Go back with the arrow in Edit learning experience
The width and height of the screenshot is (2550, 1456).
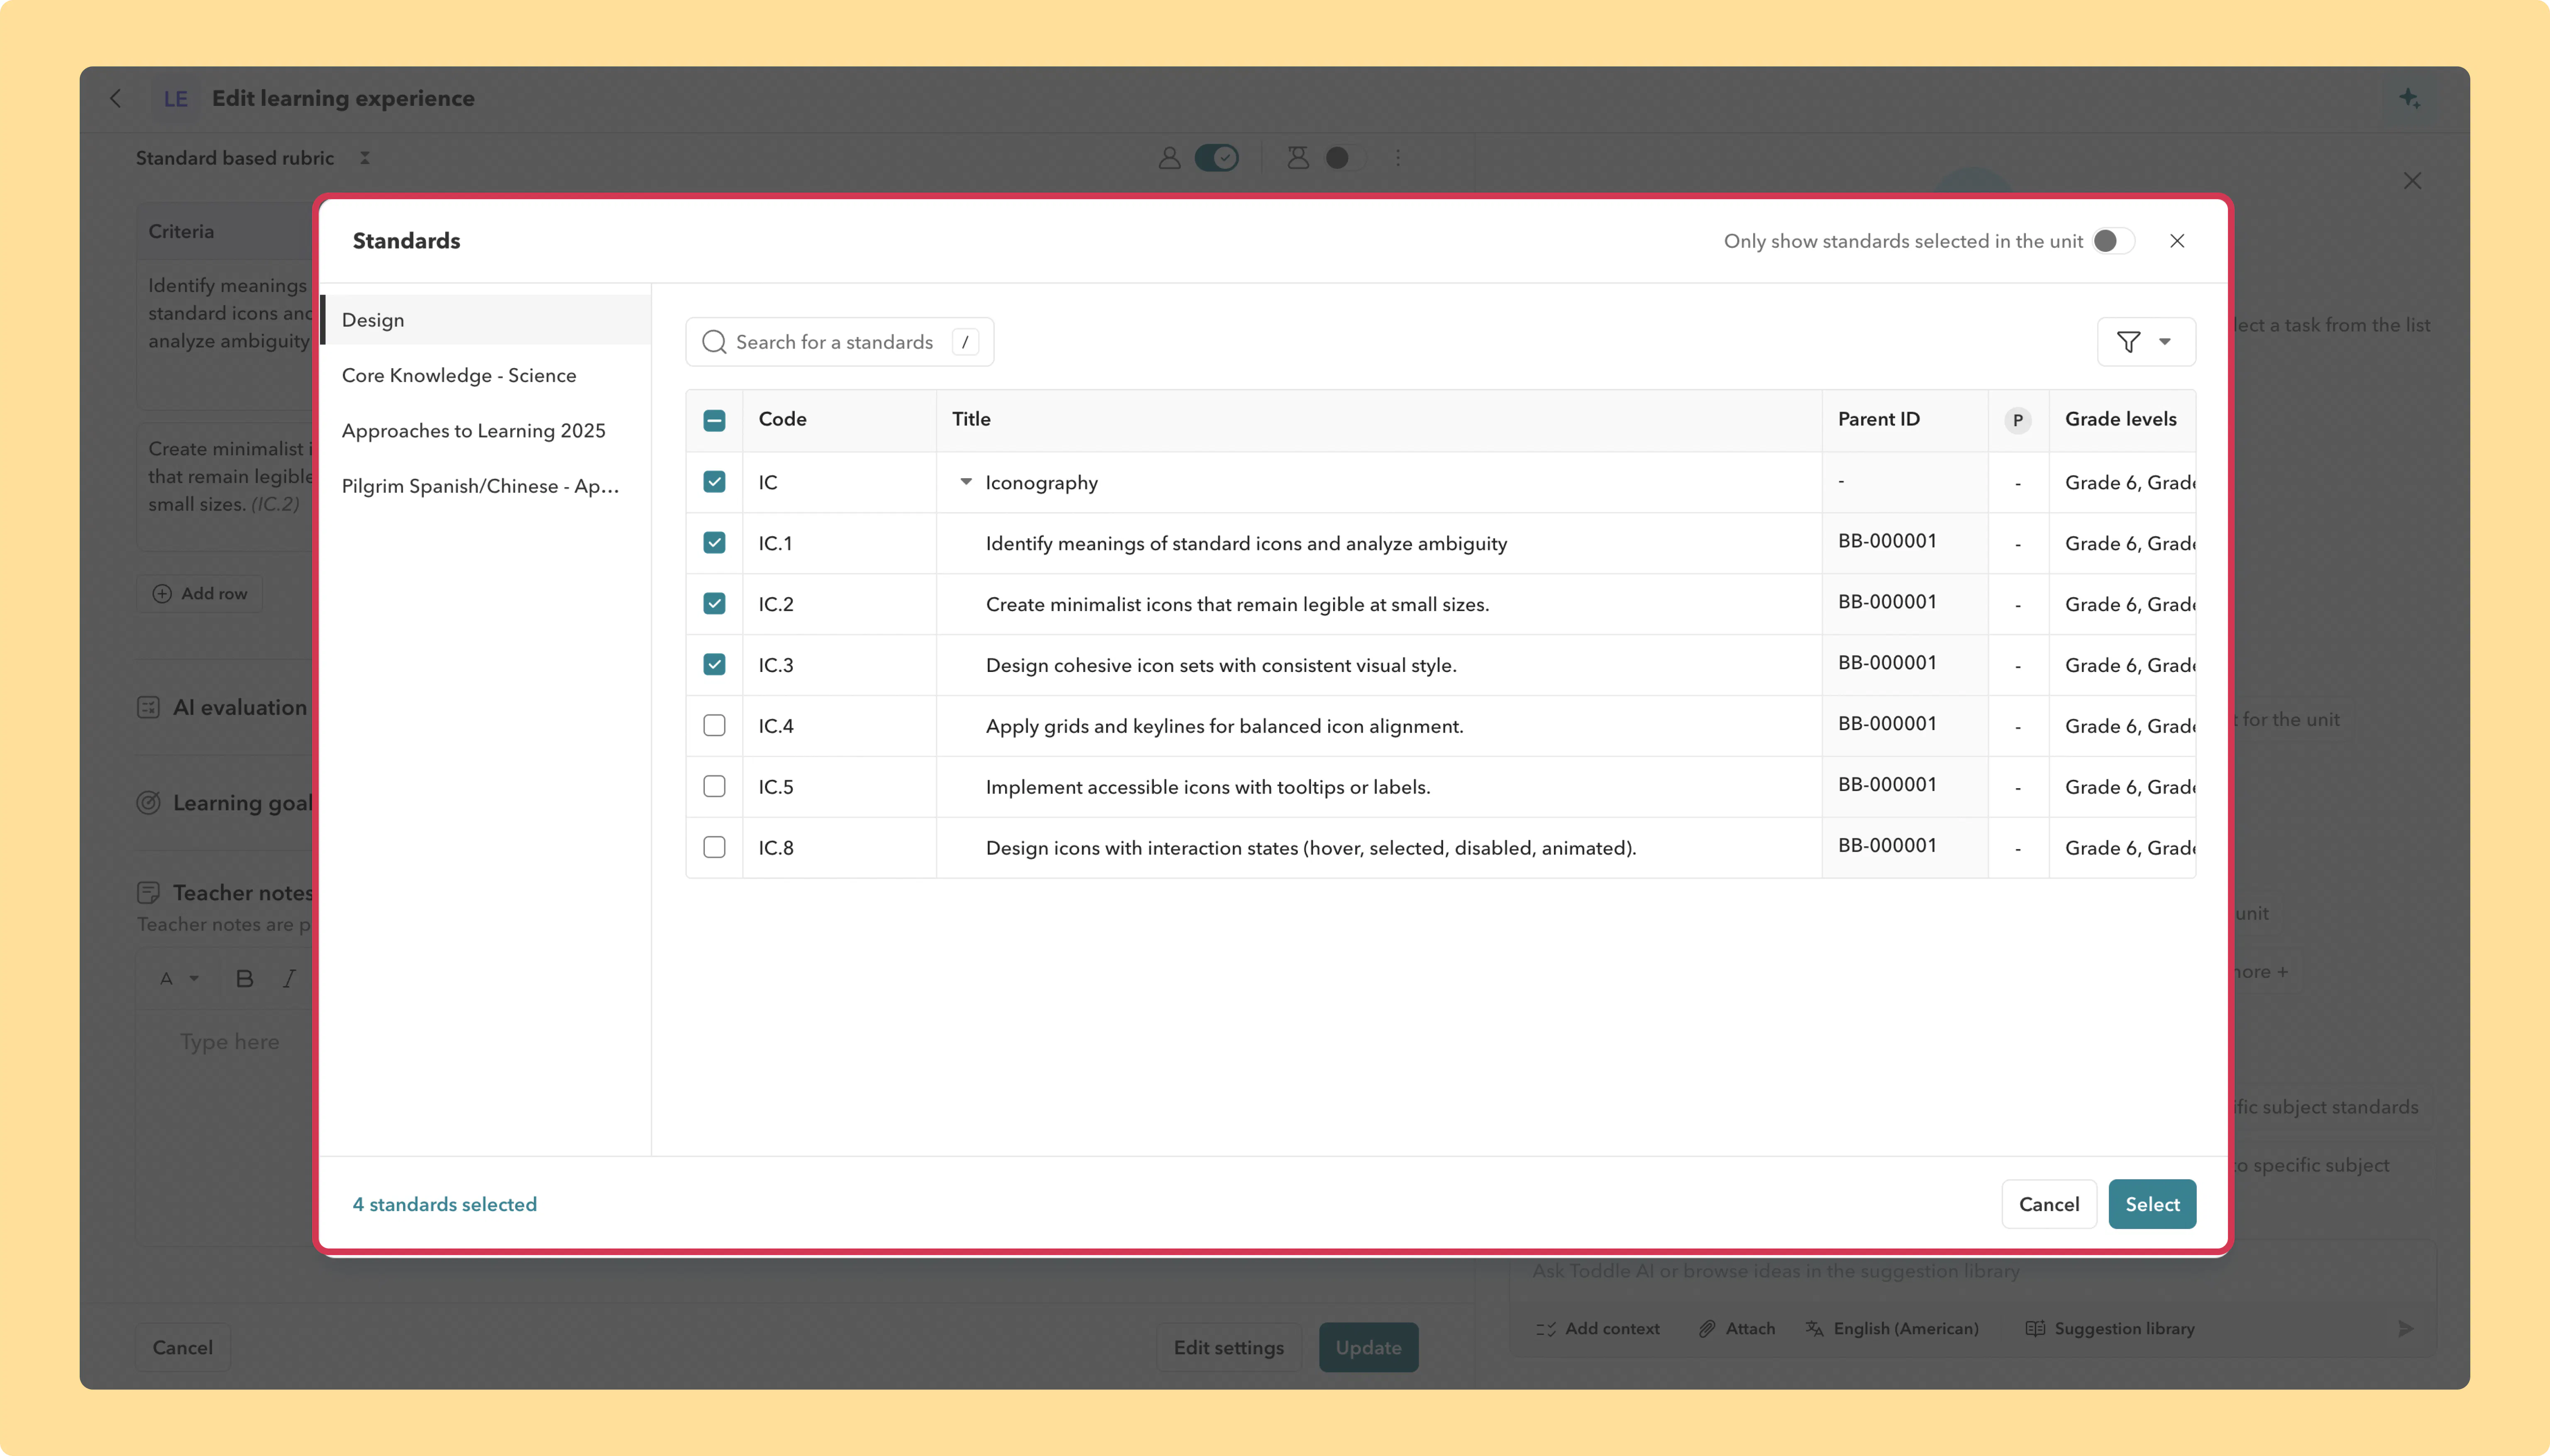(116, 98)
